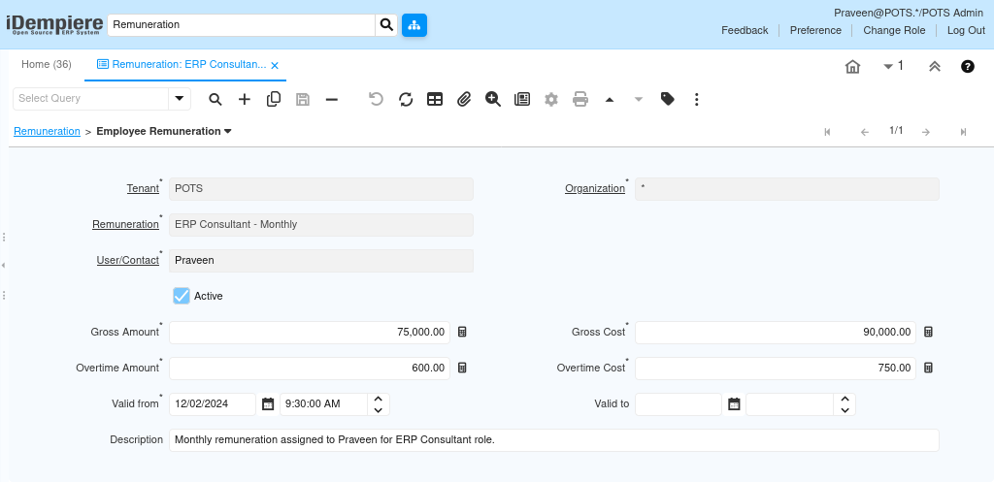This screenshot has height=482, width=994.
Task: Click the Valid to date field
Action: (679, 404)
